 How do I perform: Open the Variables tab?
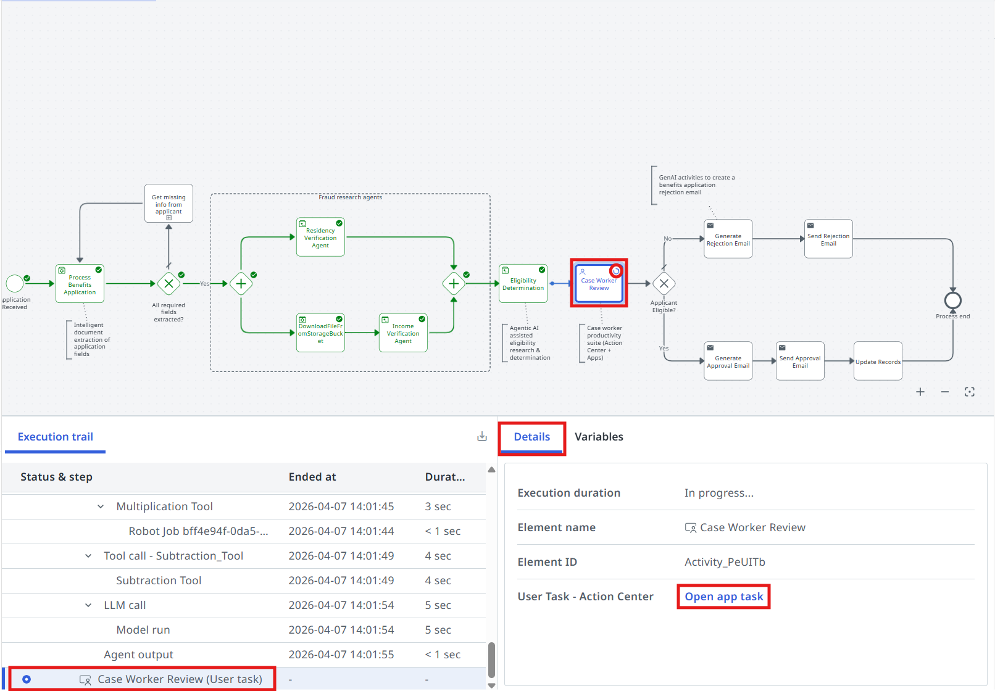click(x=599, y=437)
